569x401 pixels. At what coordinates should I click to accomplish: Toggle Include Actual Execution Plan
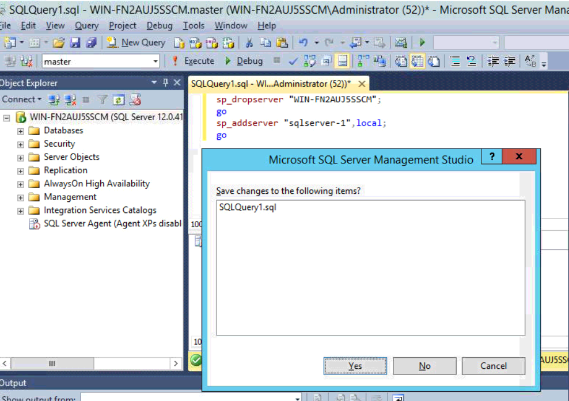363,62
